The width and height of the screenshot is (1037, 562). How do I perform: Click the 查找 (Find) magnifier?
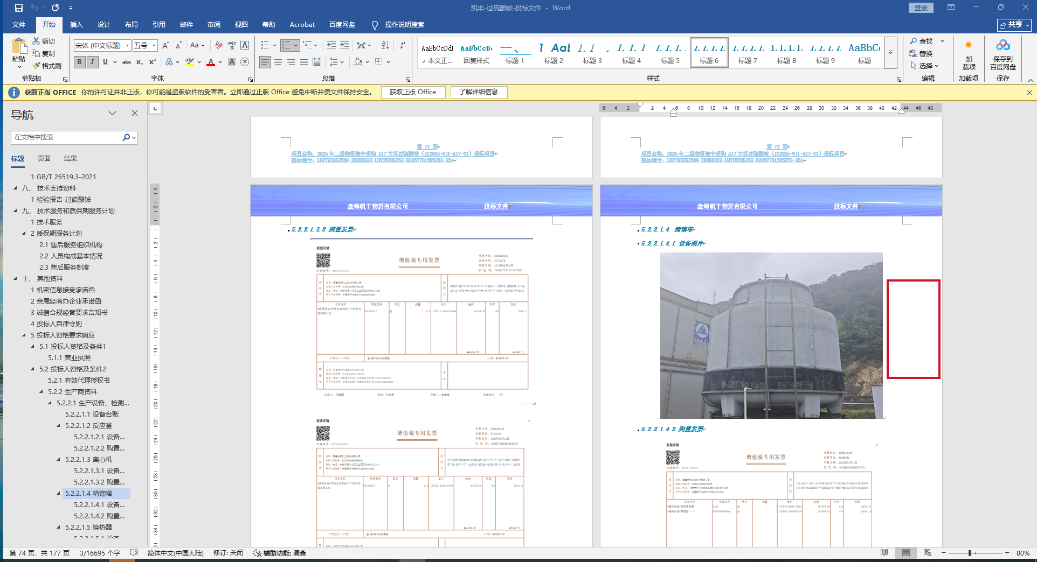pyautogui.click(x=921, y=41)
